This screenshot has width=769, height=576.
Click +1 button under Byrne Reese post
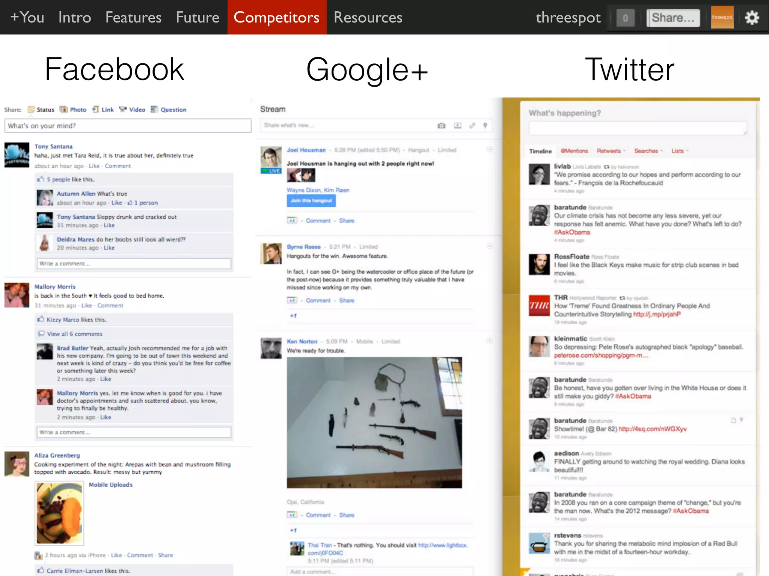point(292,300)
